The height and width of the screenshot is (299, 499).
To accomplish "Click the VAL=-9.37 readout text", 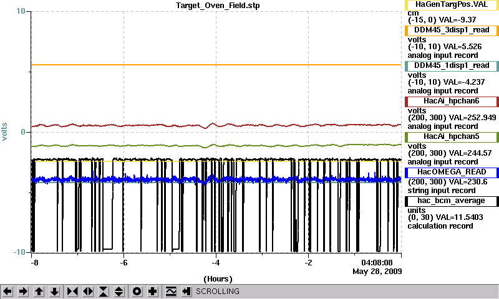I will point(457,20).
